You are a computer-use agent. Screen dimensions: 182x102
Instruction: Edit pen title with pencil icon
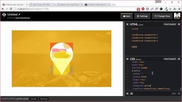(19, 14)
